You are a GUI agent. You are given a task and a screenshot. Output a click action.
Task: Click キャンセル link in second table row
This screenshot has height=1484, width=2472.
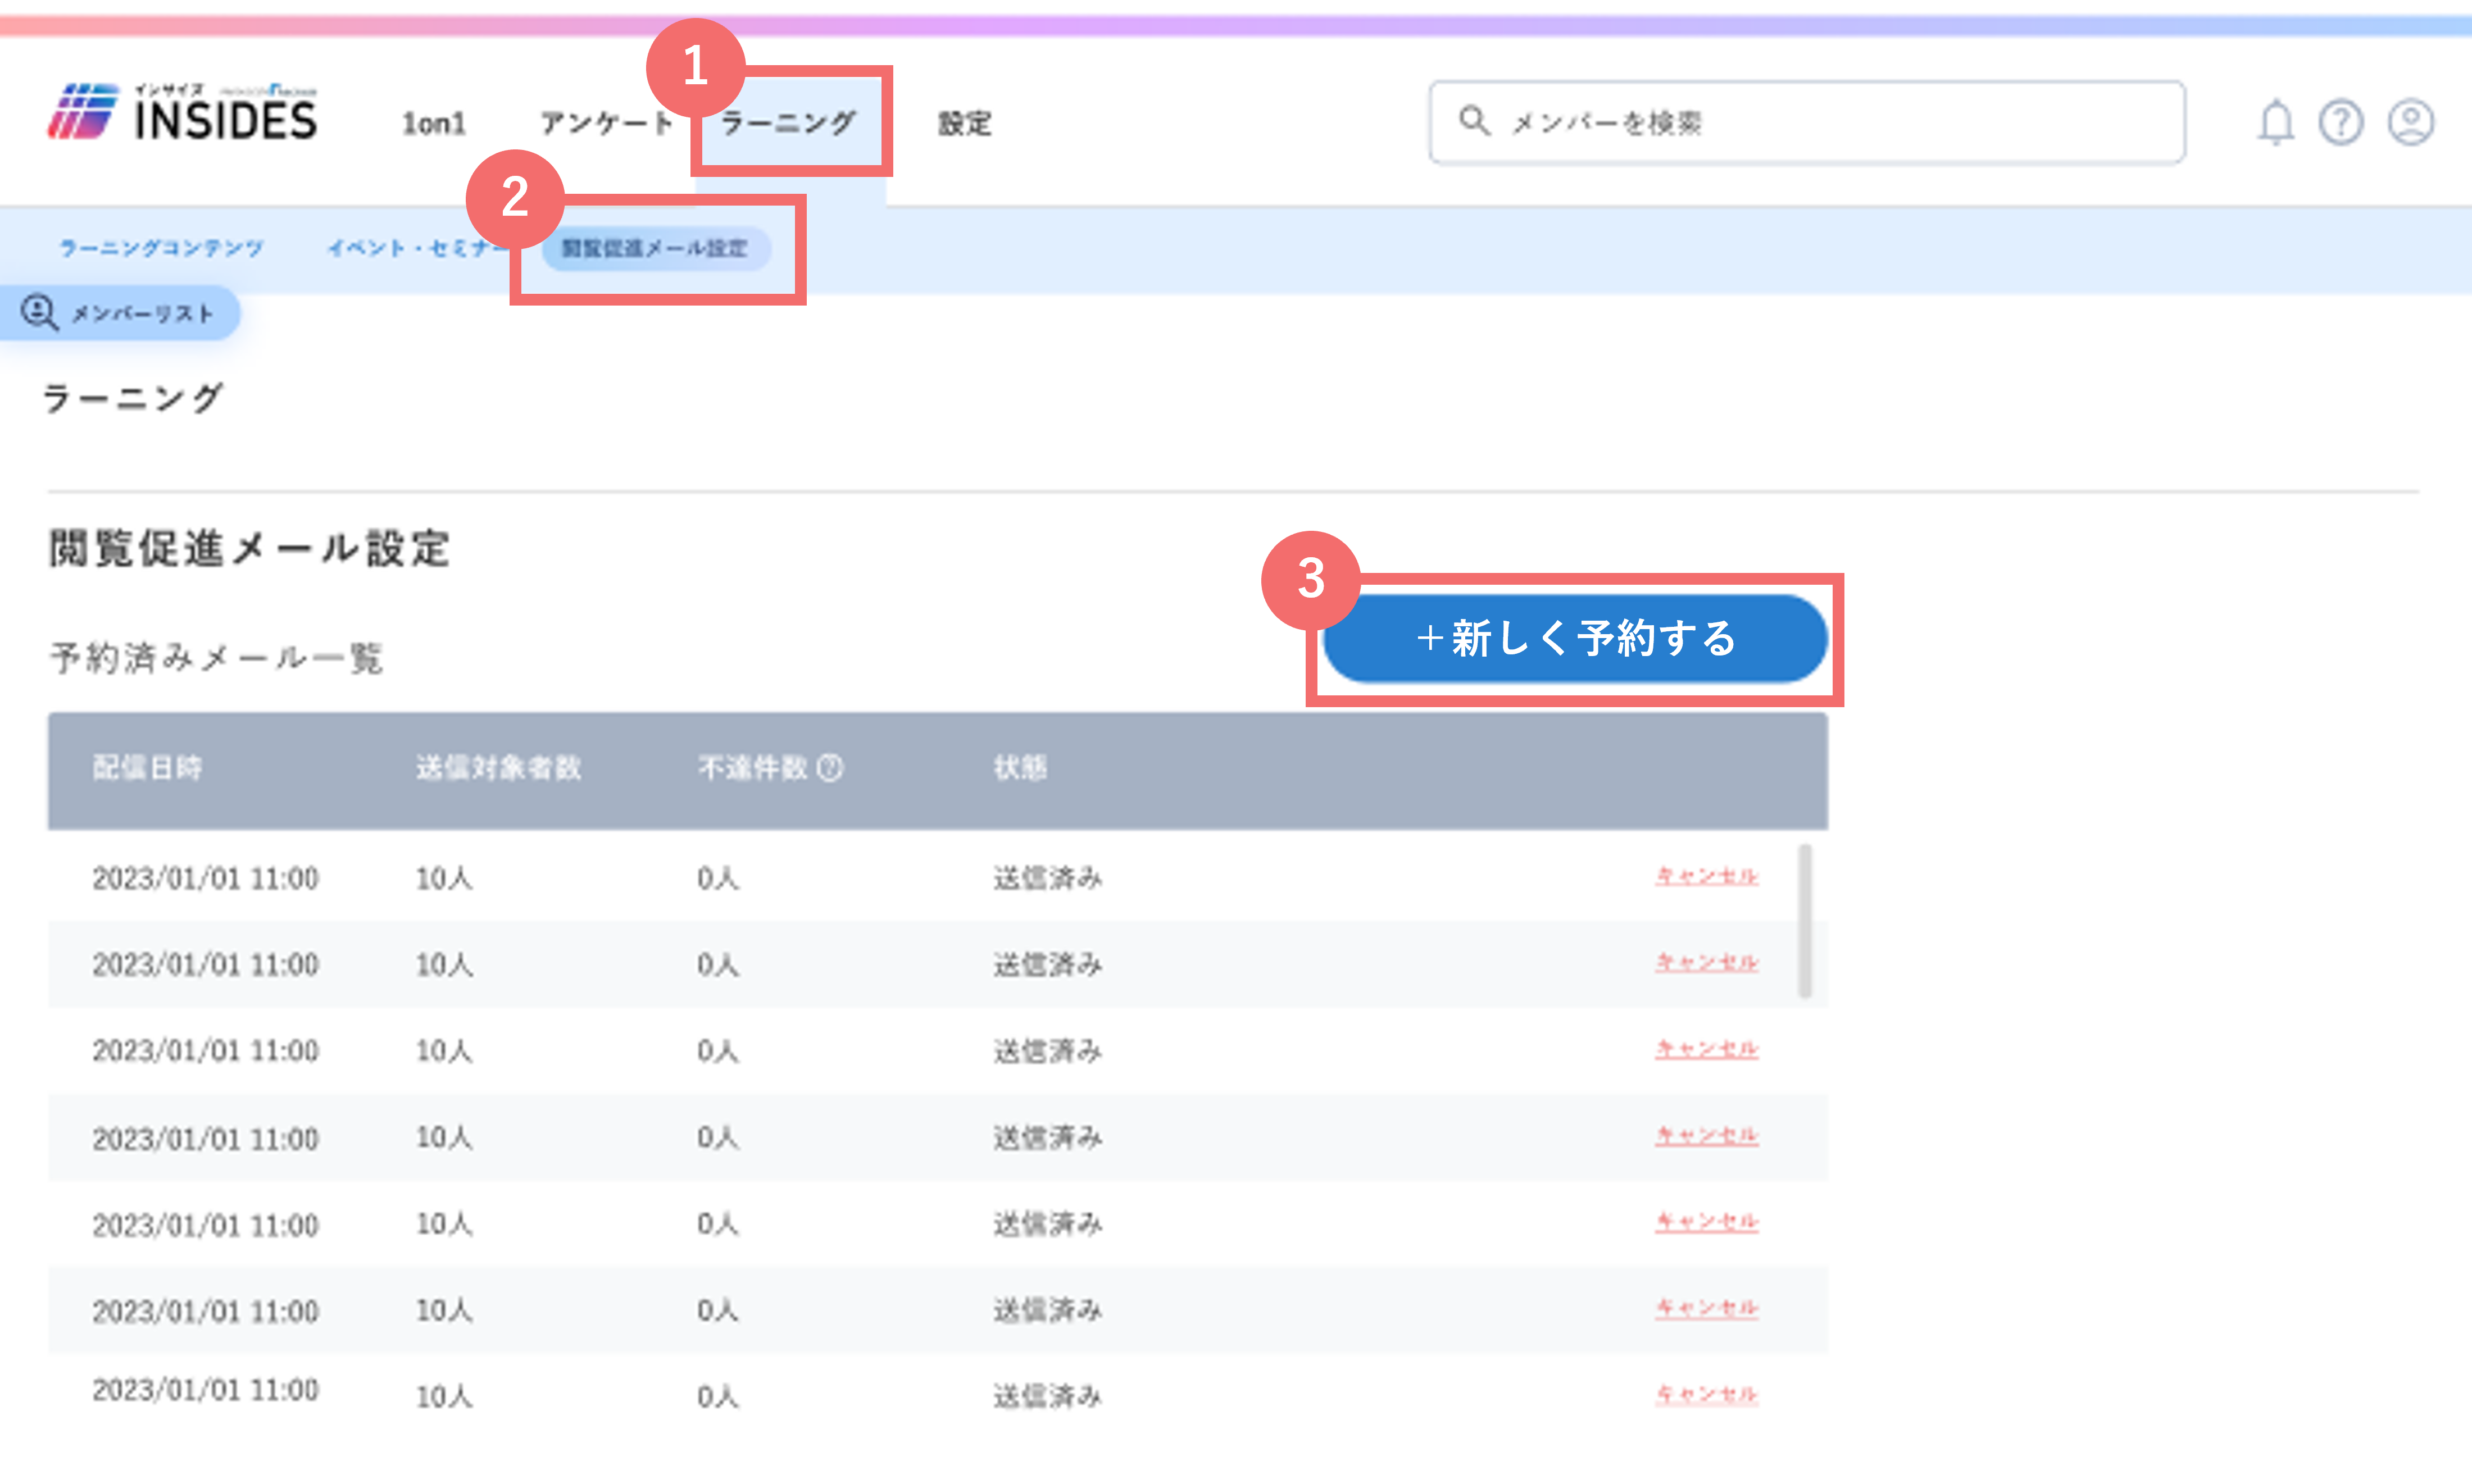[x=1706, y=963]
